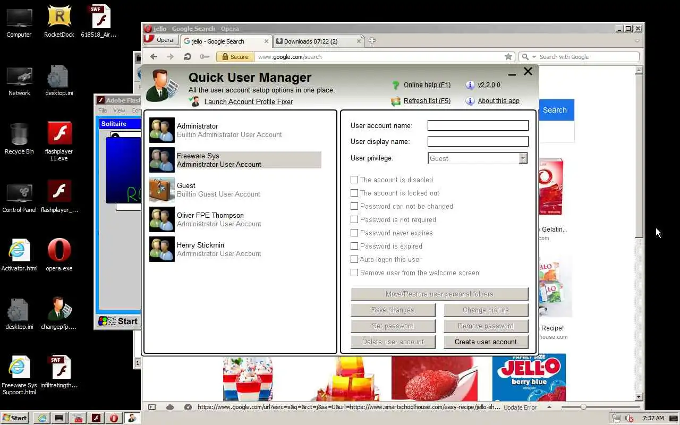Open the View menu in Adobe Flash window
680x425 pixels.
pos(119,110)
